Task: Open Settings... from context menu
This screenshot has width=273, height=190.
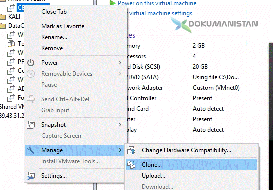Action: 54,176
